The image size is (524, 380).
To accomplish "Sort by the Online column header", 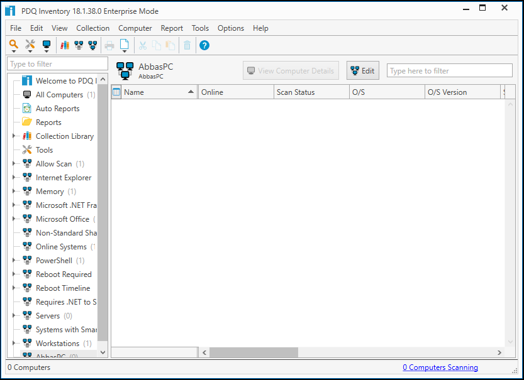I will pos(236,92).
